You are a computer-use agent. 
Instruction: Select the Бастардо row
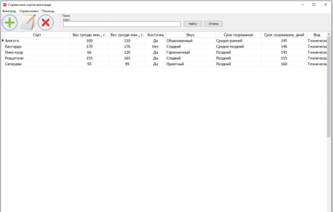tap(164, 46)
